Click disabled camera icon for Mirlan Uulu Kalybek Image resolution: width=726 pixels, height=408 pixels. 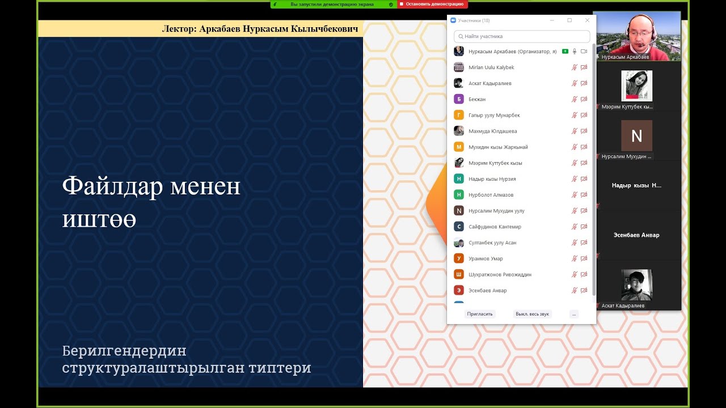pyautogui.click(x=584, y=67)
